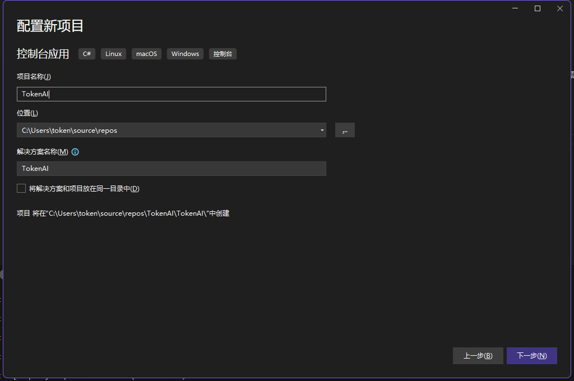Click the 解决方案名称(M) label
The height and width of the screenshot is (381, 574).
[43, 152]
